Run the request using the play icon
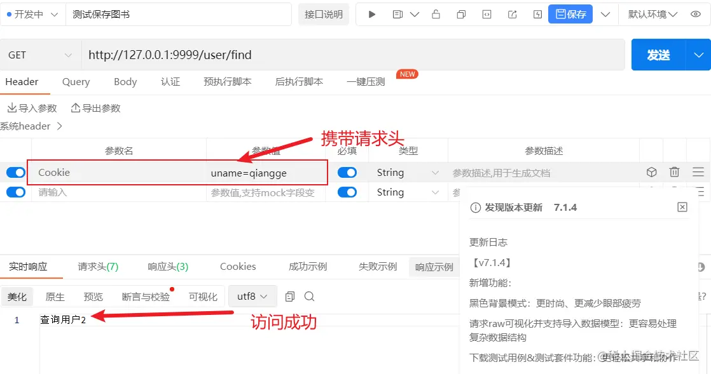711x374 pixels. 371,14
